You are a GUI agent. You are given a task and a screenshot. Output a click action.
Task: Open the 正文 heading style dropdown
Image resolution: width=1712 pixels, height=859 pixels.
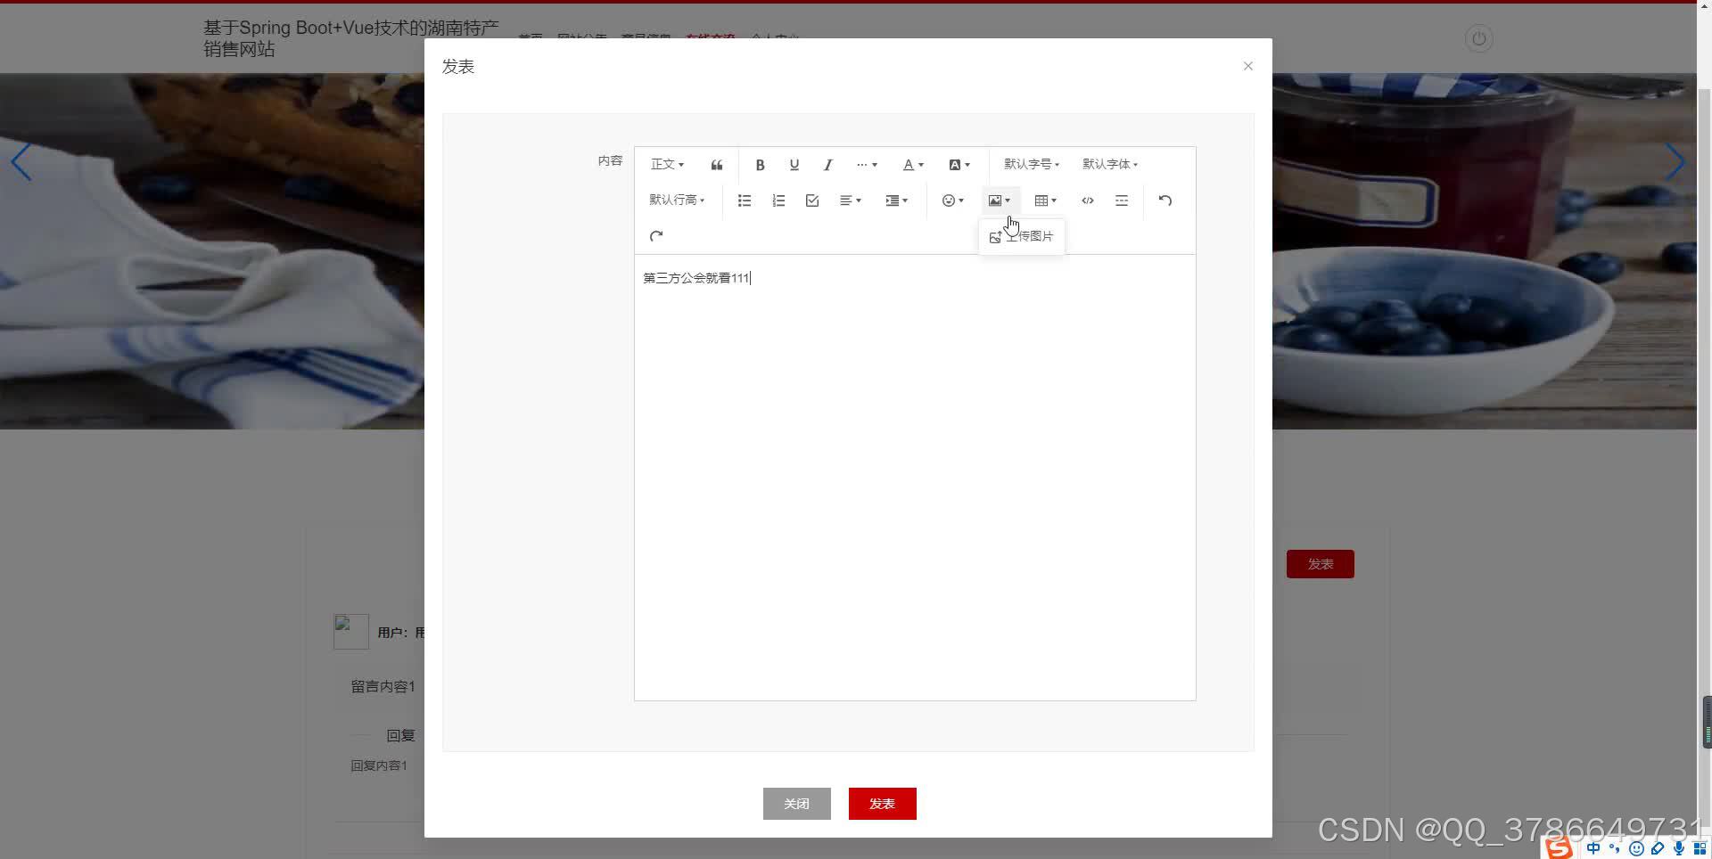click(x=667, y=165)
